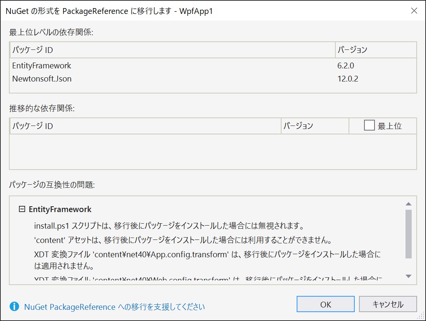Click the OK button
426x321 pixels.
coord(325,304)
